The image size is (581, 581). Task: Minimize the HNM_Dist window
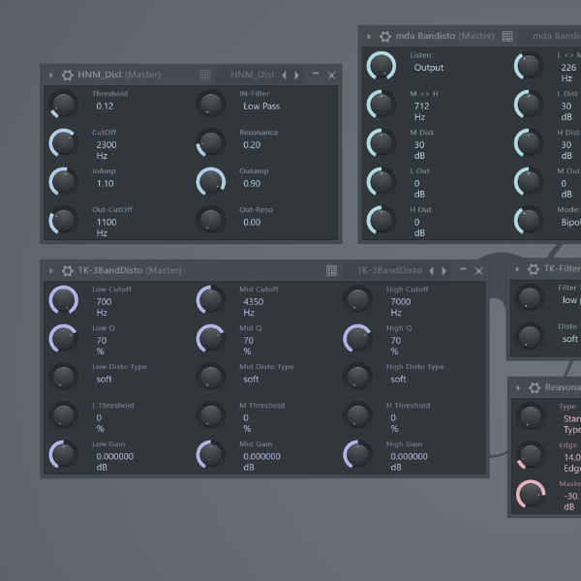tap(316, 74)
